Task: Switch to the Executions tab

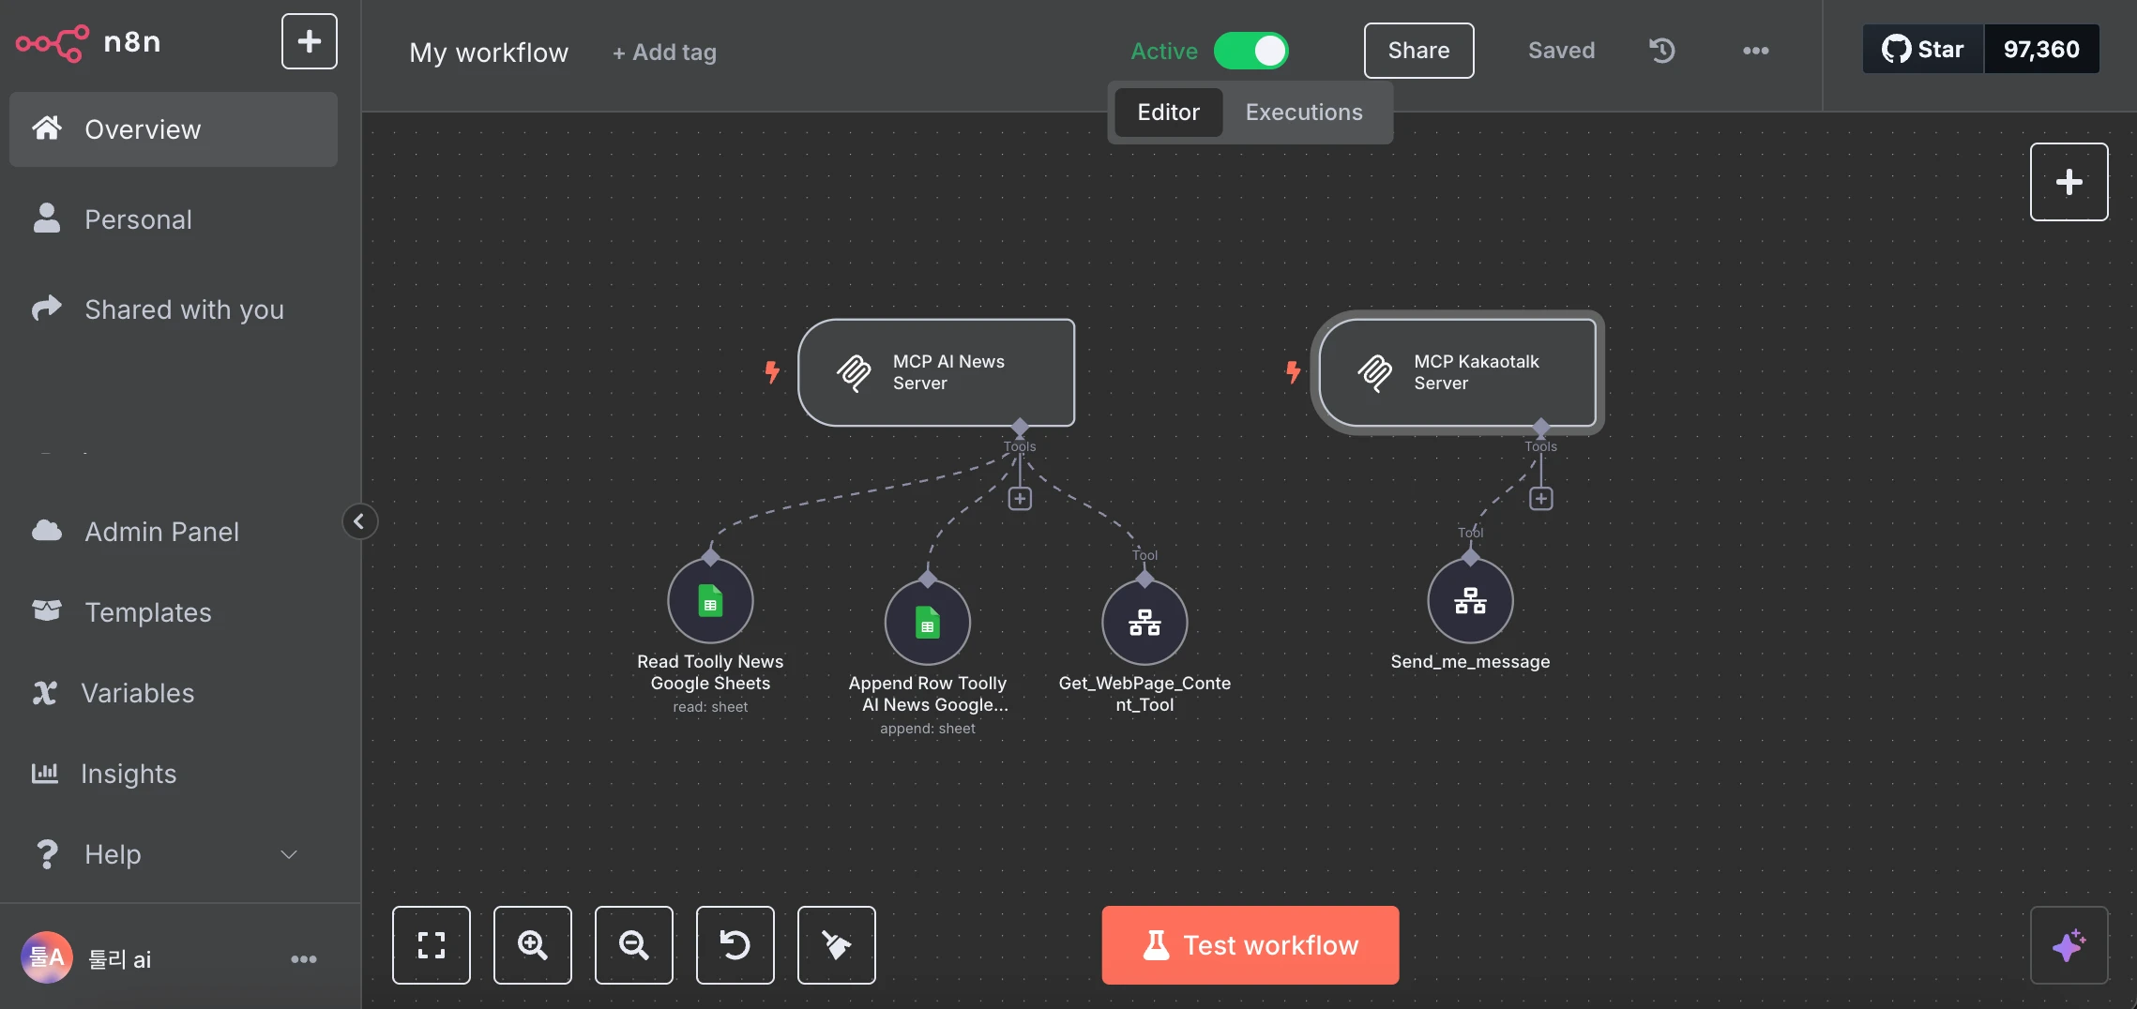Action: click(x=1304, y=113)
